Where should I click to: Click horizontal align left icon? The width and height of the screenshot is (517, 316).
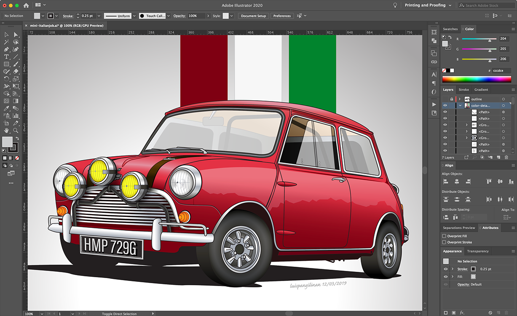(x=445, y=182)
